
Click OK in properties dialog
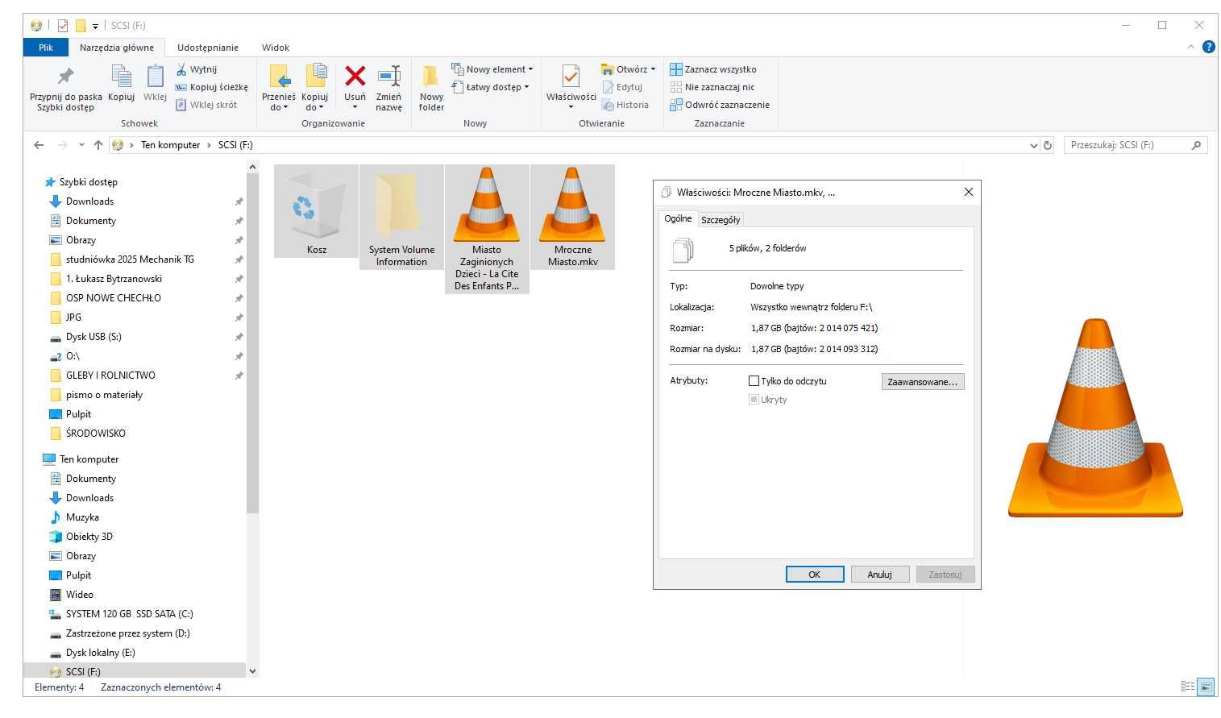[815, 575]
